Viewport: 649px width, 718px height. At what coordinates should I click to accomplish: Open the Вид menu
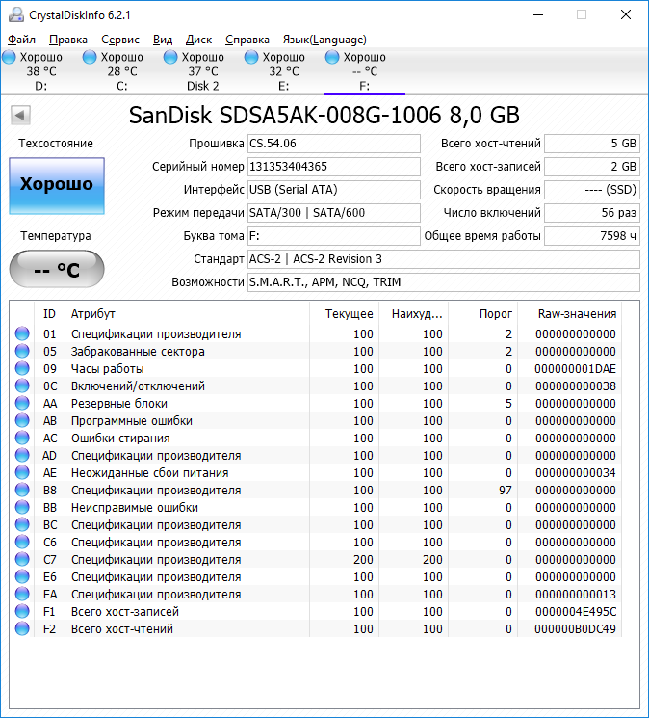[163, 40]
